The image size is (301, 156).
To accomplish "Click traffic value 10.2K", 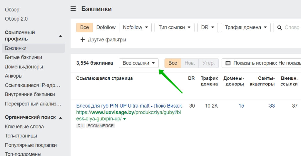I will [211, 106].
